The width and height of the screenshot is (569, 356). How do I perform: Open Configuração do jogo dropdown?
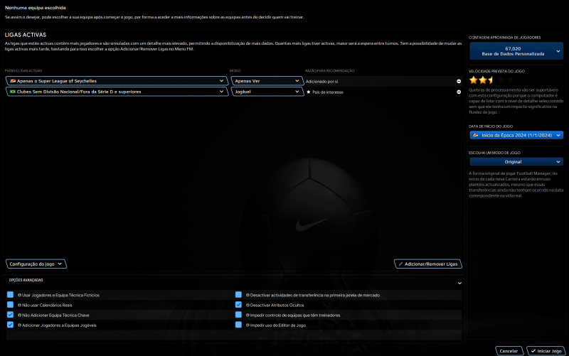[36, 264]
